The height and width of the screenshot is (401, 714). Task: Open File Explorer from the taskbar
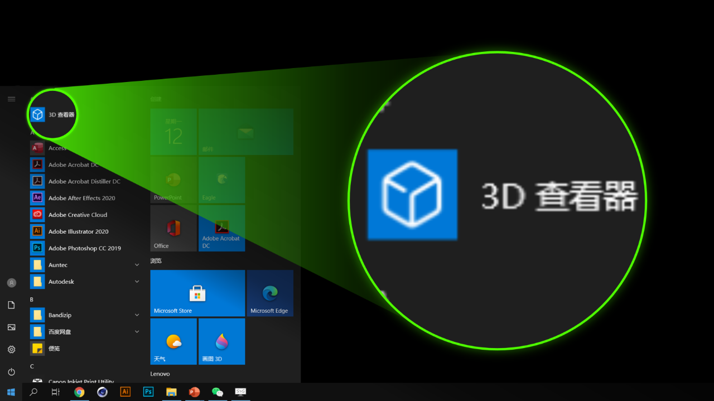tap(171, 392)
